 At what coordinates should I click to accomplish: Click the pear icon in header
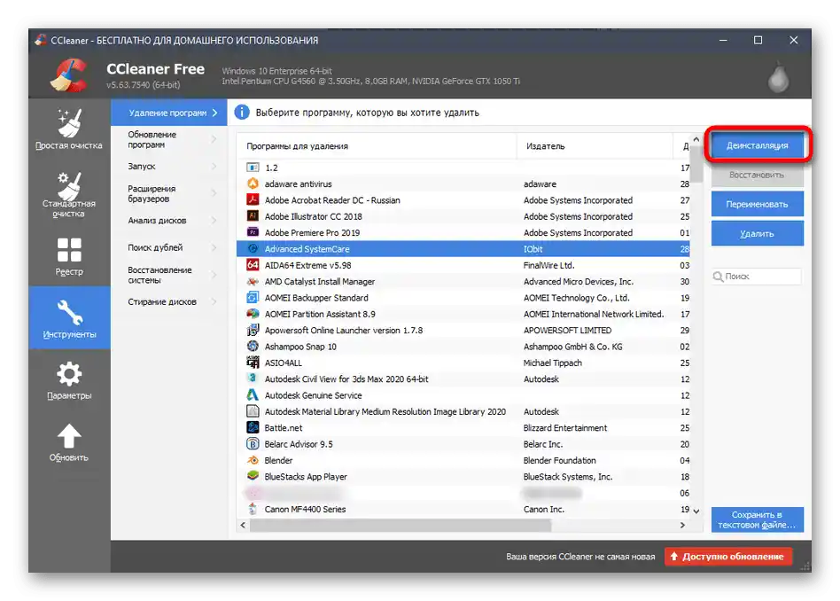pos(778,78)
